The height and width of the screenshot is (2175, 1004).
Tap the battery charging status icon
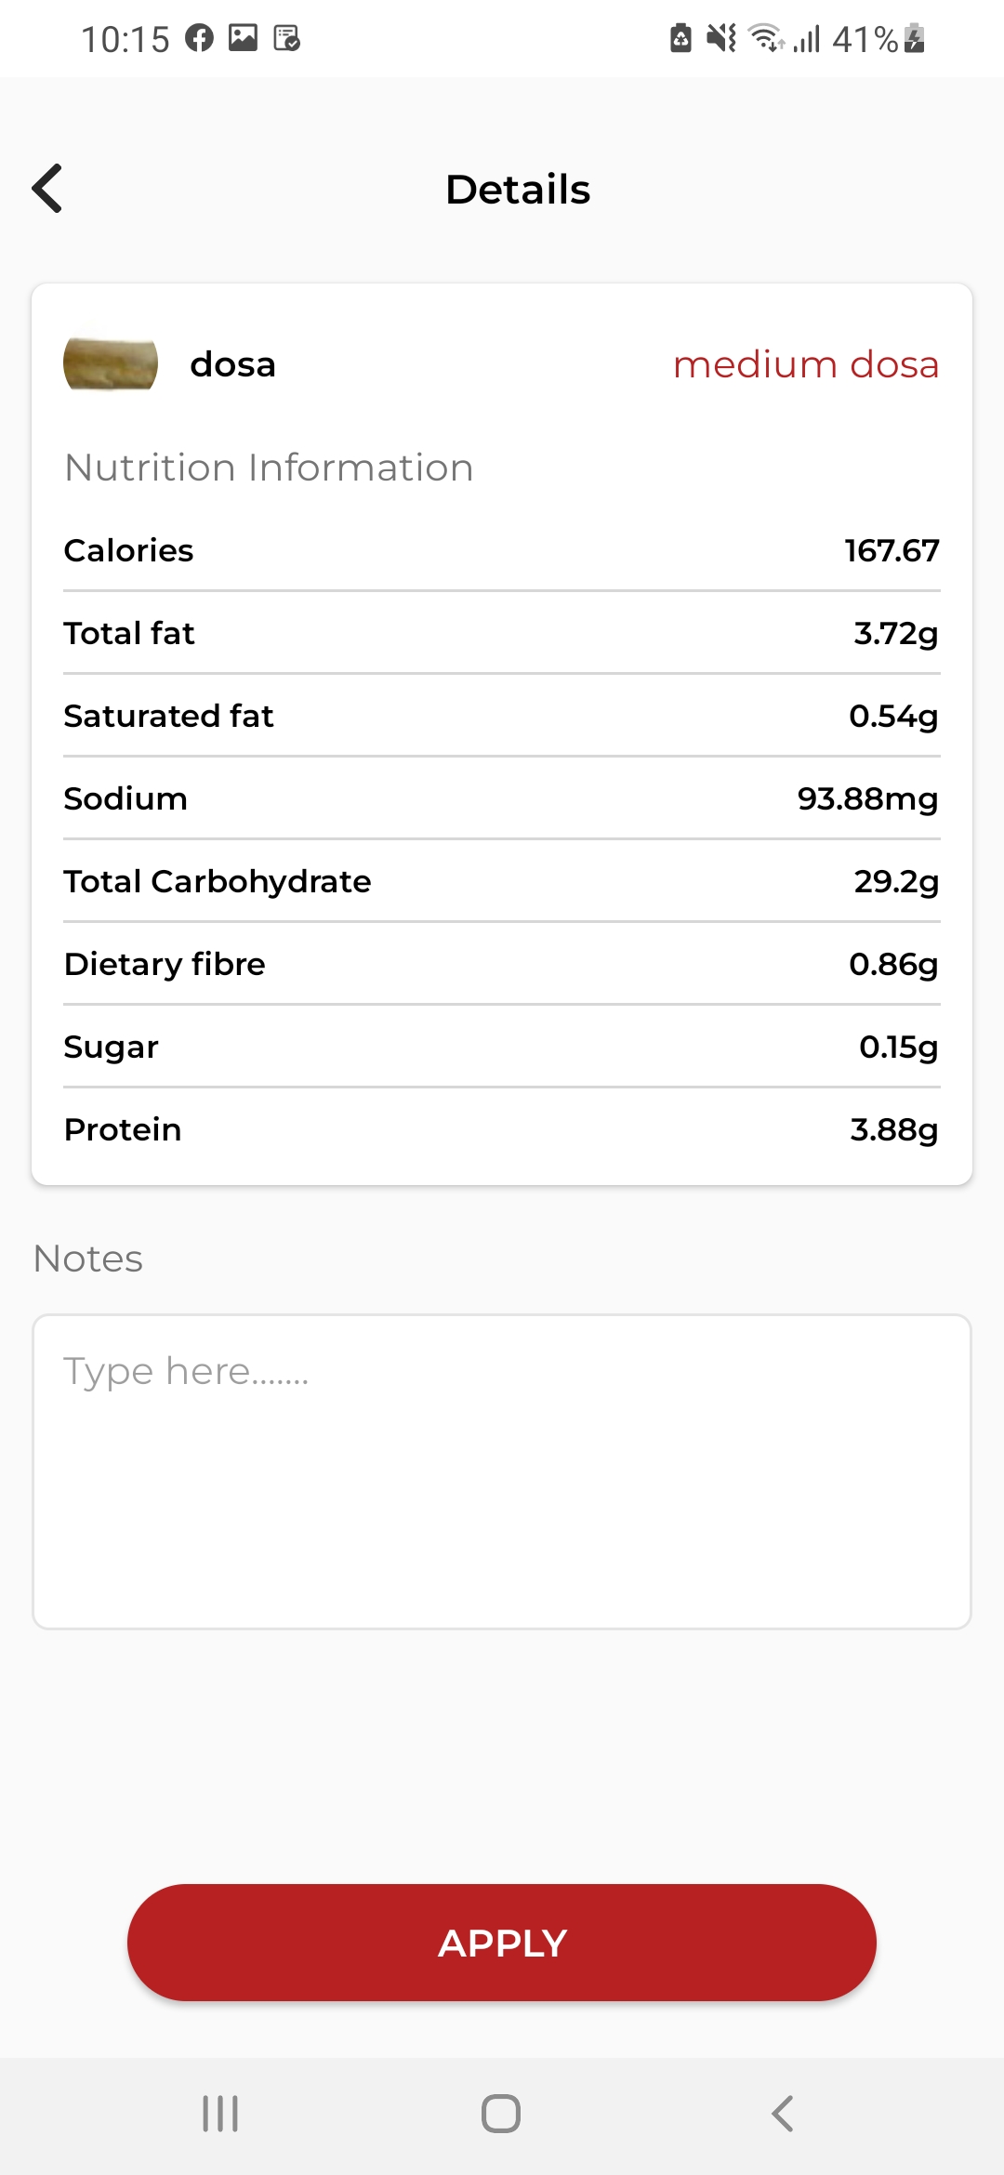tap(915, 38)
